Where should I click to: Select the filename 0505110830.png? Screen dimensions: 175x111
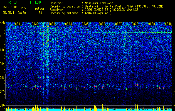14,7
